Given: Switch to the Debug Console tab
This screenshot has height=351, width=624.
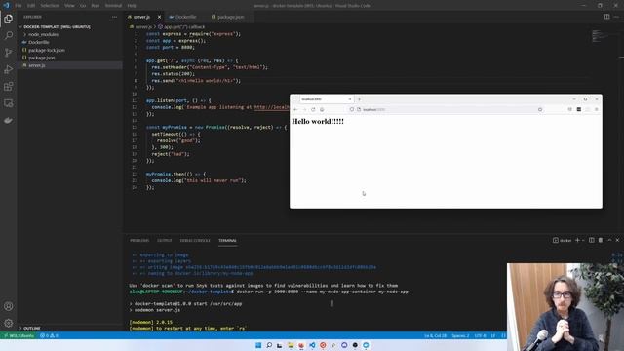Looking at the screenshot, I should coord(195,241).
